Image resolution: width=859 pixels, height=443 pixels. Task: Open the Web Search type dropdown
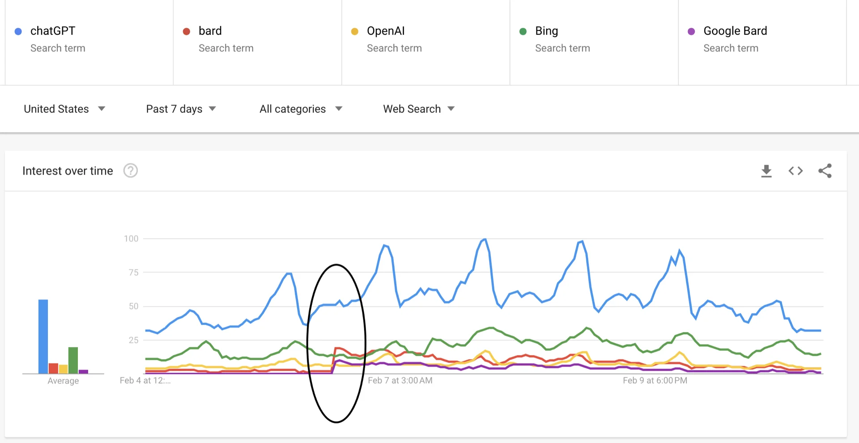[x=419, y=109]
